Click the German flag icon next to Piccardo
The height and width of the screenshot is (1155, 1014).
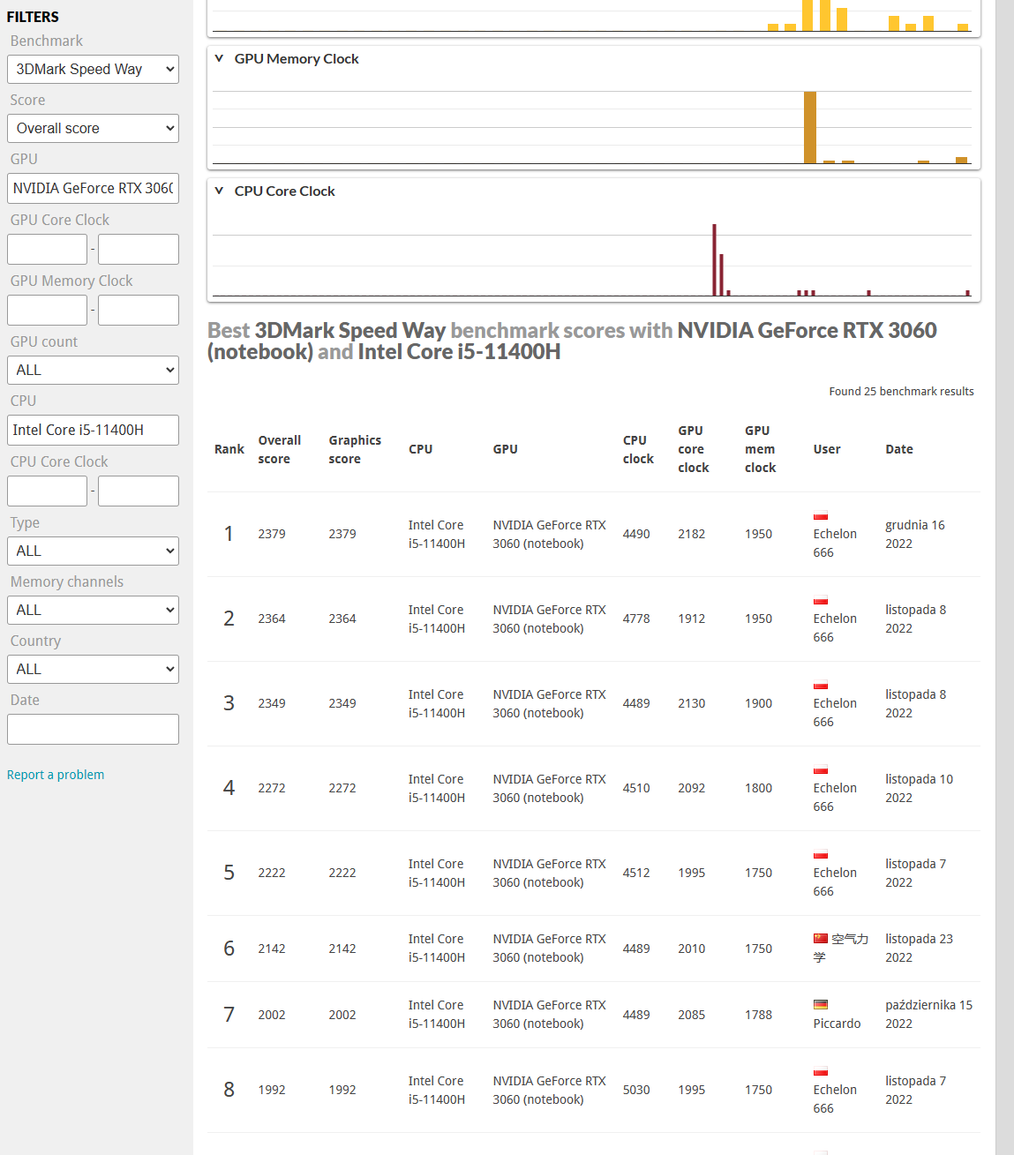pyautogui.click(x=820, y=1004)
